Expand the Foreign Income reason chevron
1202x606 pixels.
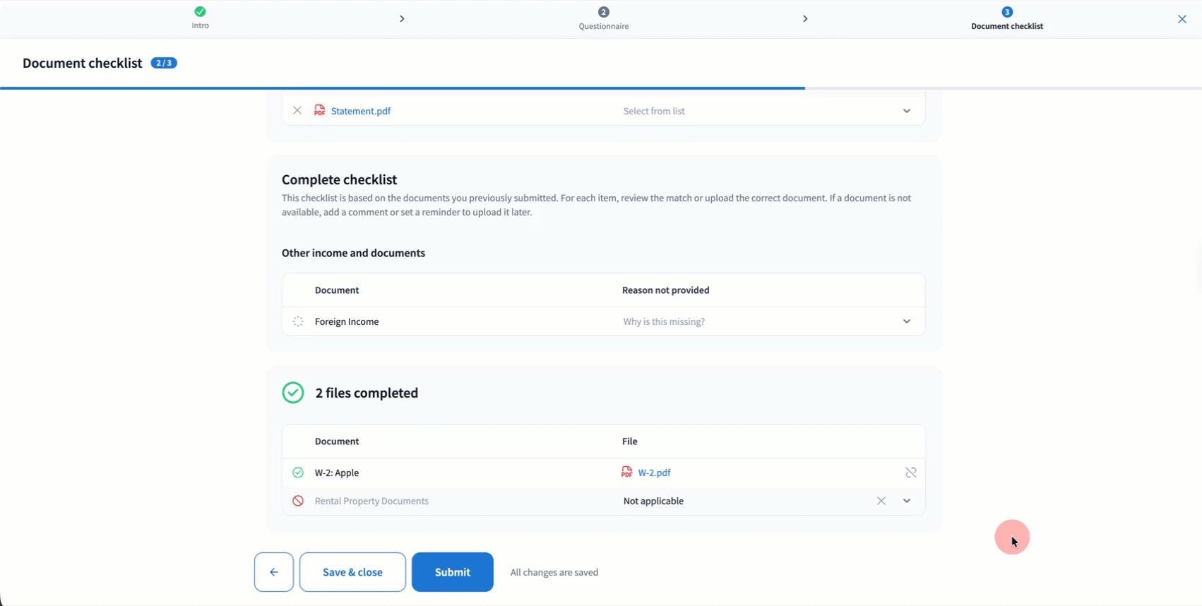pos(907,321)
